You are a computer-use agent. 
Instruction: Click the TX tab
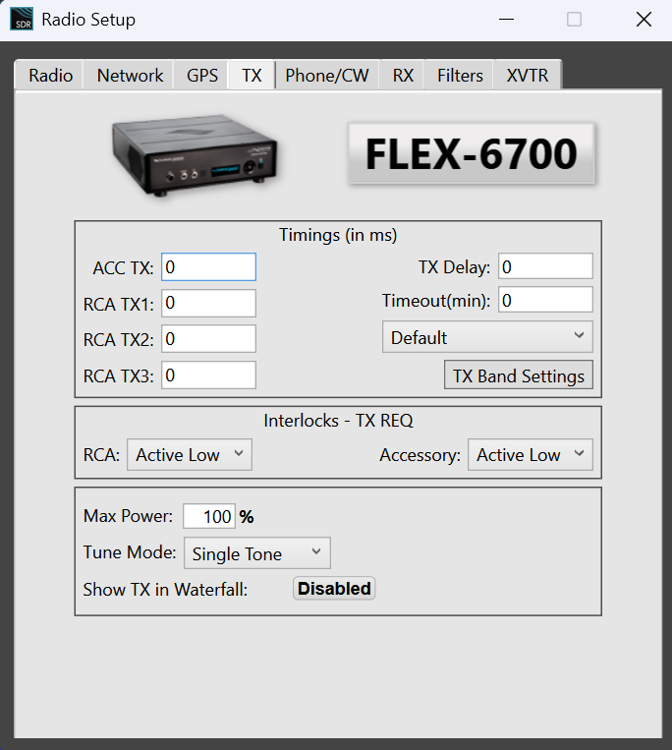[x=252, y=75]
